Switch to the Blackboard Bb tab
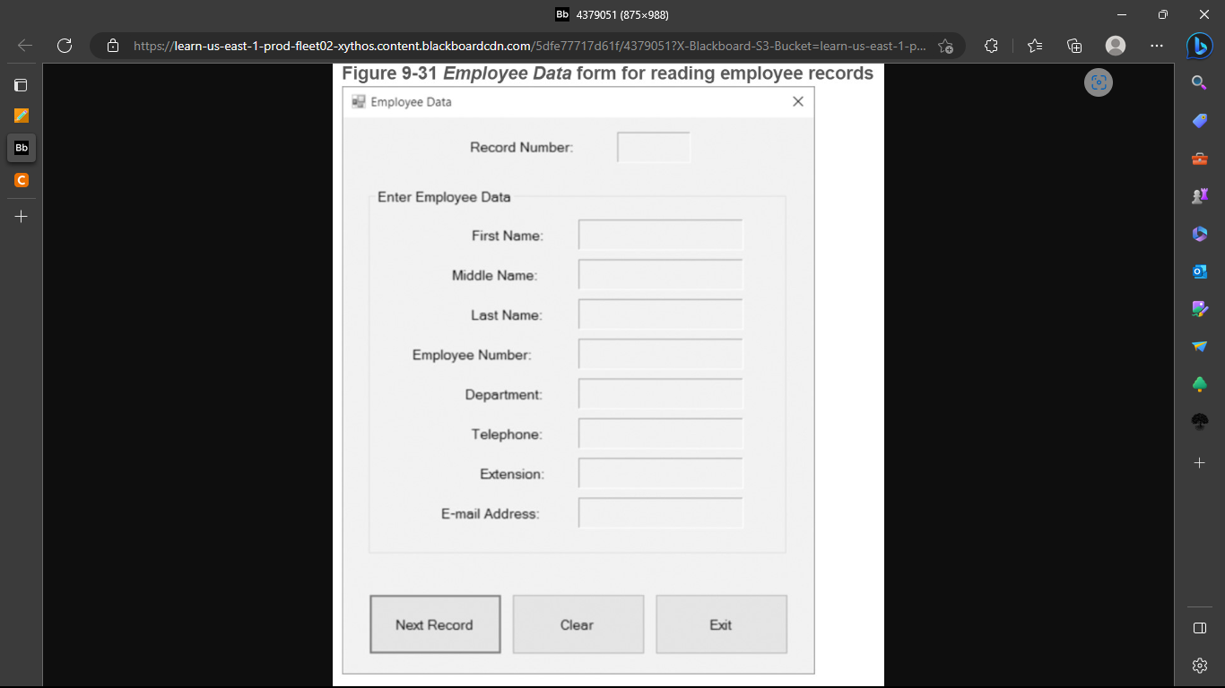1225x688 pixels. point(21,148)
